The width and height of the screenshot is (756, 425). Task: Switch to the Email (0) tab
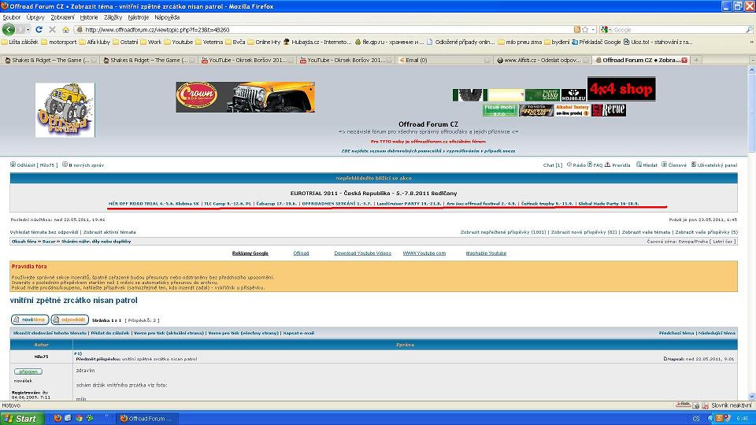click(x=412, y=60)
